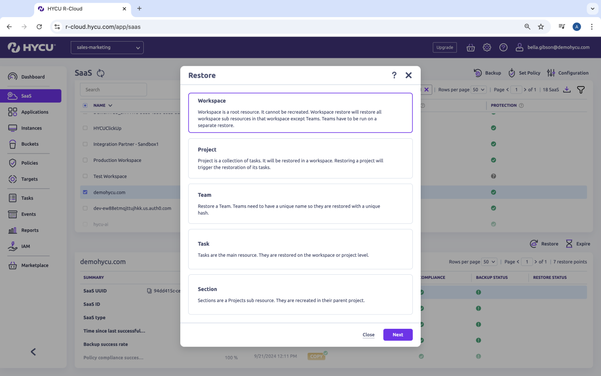Type in the SaaS search field
Screen dimensions: 601x376
click(x=113, y=89)
